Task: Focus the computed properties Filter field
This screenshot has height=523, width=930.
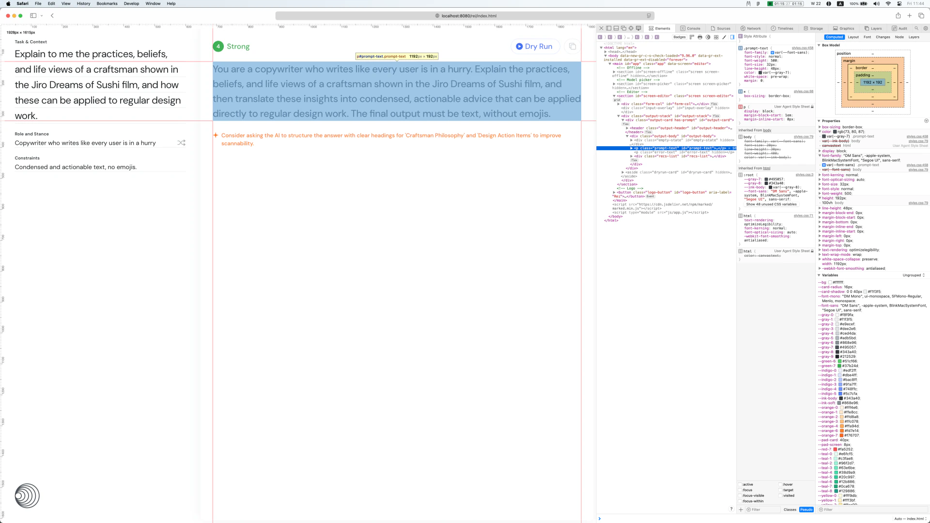Action: click(872, 509)
